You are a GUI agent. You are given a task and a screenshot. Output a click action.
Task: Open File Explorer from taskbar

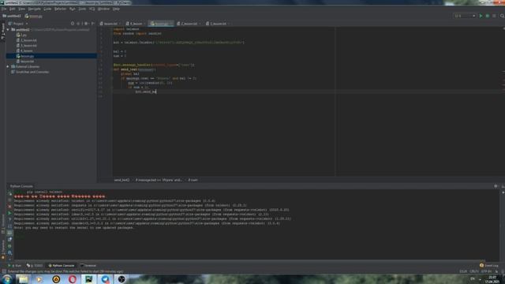click(23, 279)
